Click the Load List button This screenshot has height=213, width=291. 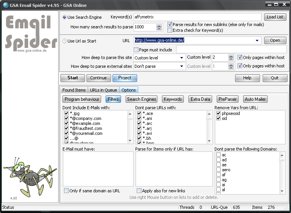(x=275, y=17)
